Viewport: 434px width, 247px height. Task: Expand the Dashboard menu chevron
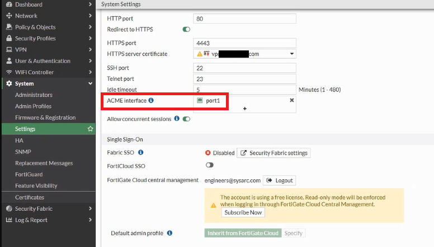pyautogui.click(x=90, y=4)
